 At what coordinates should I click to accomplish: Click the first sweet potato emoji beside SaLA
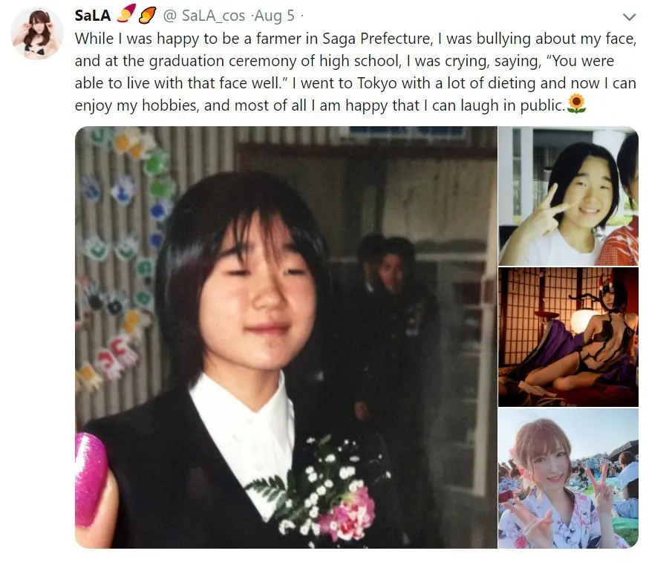tap(126, 15)
